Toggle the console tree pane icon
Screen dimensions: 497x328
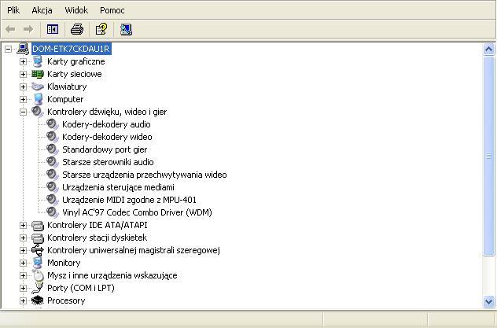pos(53,29)
